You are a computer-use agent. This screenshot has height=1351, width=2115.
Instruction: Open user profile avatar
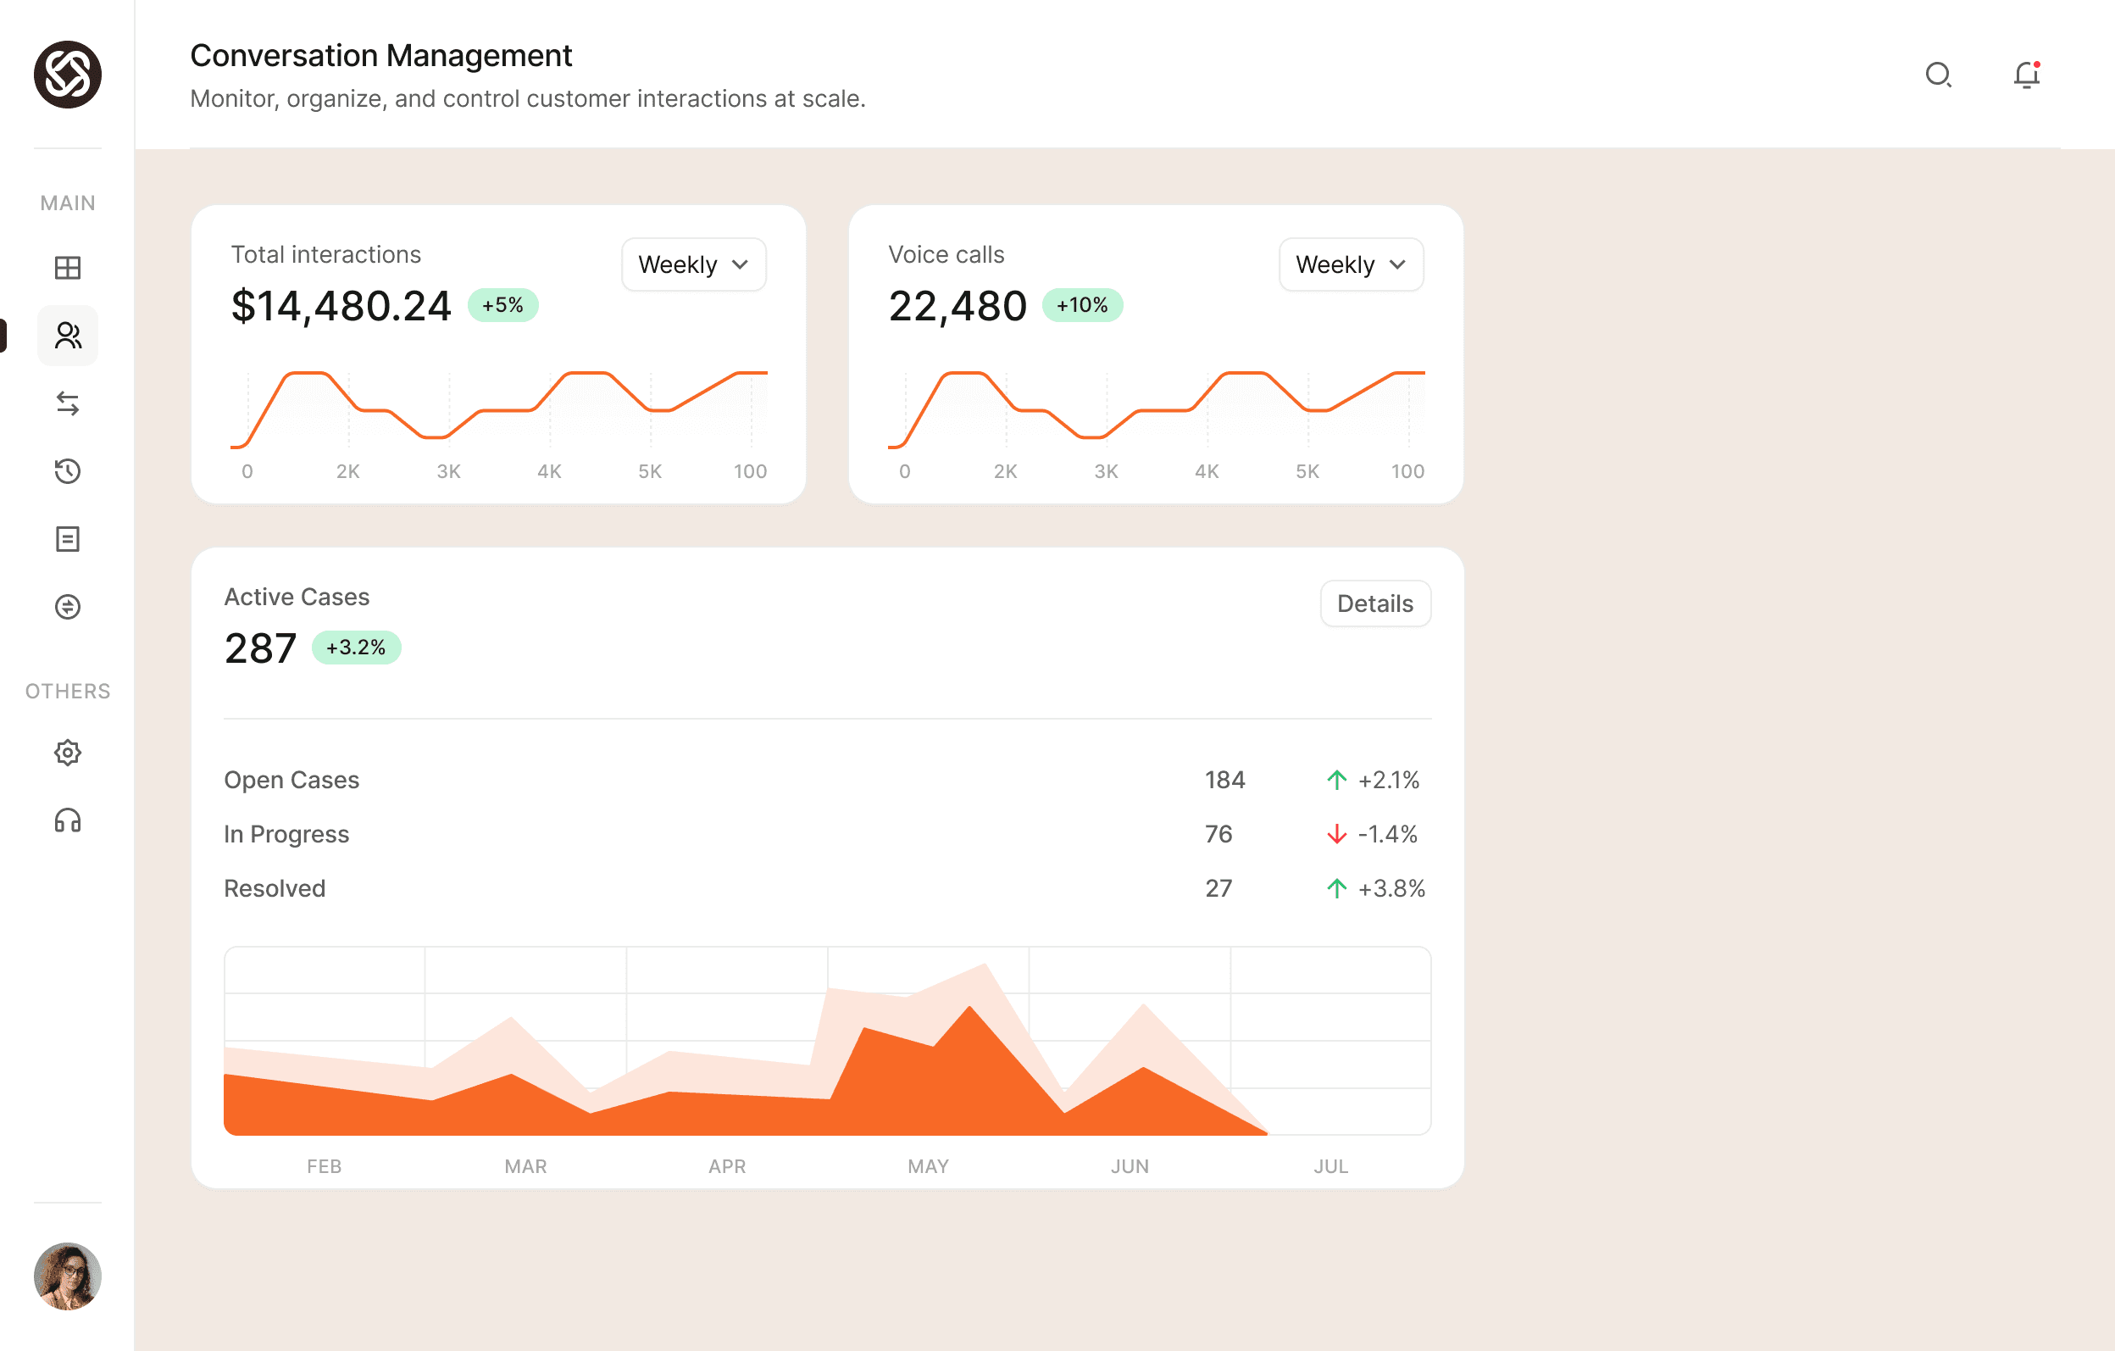tap(68, 1276)
